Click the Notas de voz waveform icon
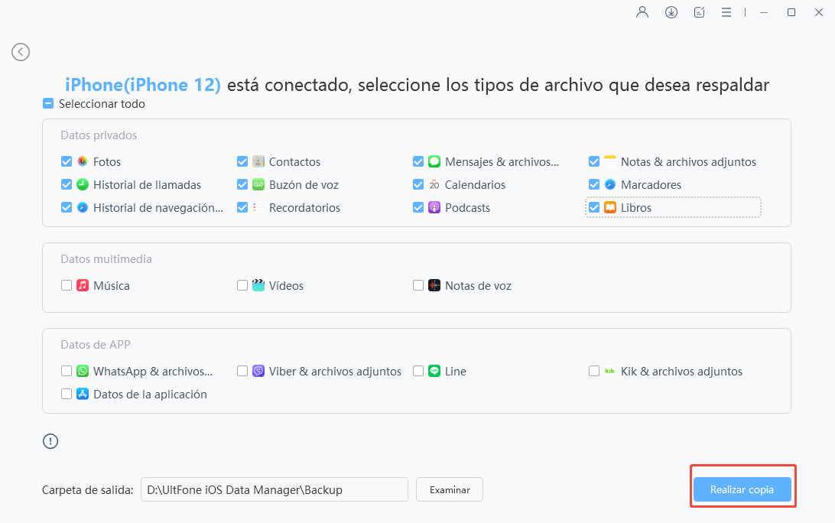The height and width of the screenshot is (523, 835). click(434, 285)
